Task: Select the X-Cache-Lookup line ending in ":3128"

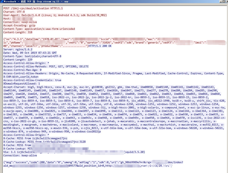Action: 44,142
